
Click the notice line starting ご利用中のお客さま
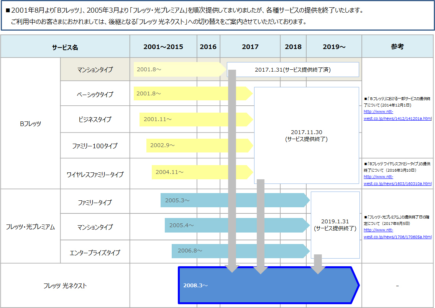click(x=159, y=21)
